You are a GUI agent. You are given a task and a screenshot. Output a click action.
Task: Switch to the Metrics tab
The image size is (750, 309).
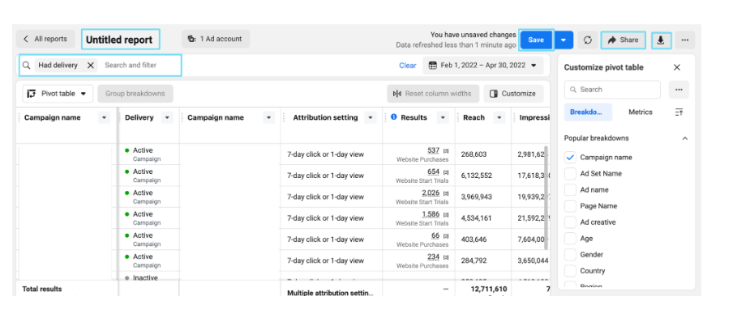coord(640,112)
